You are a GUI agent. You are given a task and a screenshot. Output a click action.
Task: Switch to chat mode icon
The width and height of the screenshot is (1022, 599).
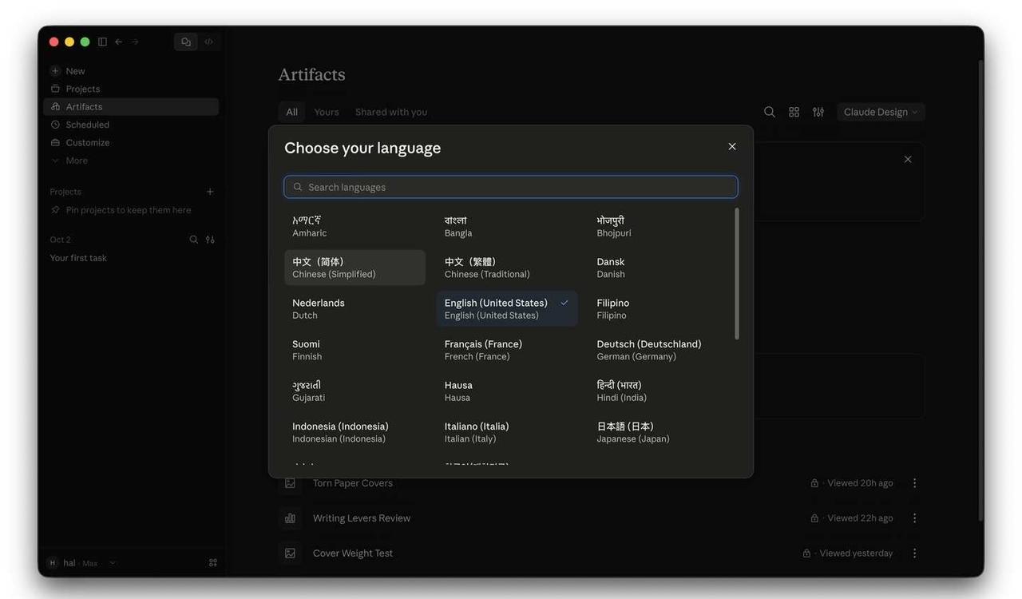tap(186, 42)
